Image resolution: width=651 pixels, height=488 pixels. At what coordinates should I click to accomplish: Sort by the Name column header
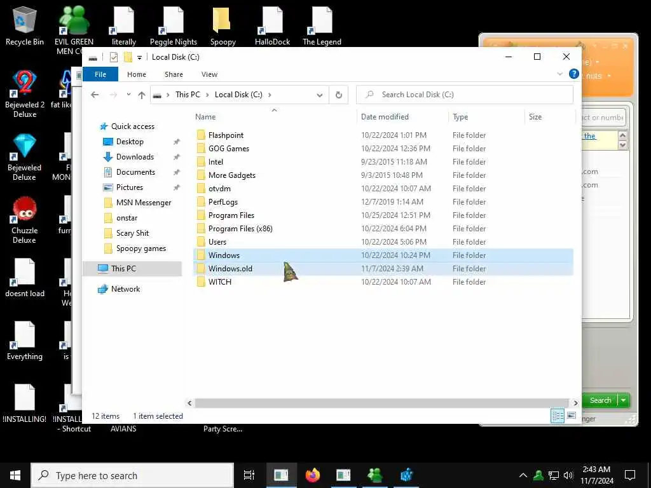[275, 117]
